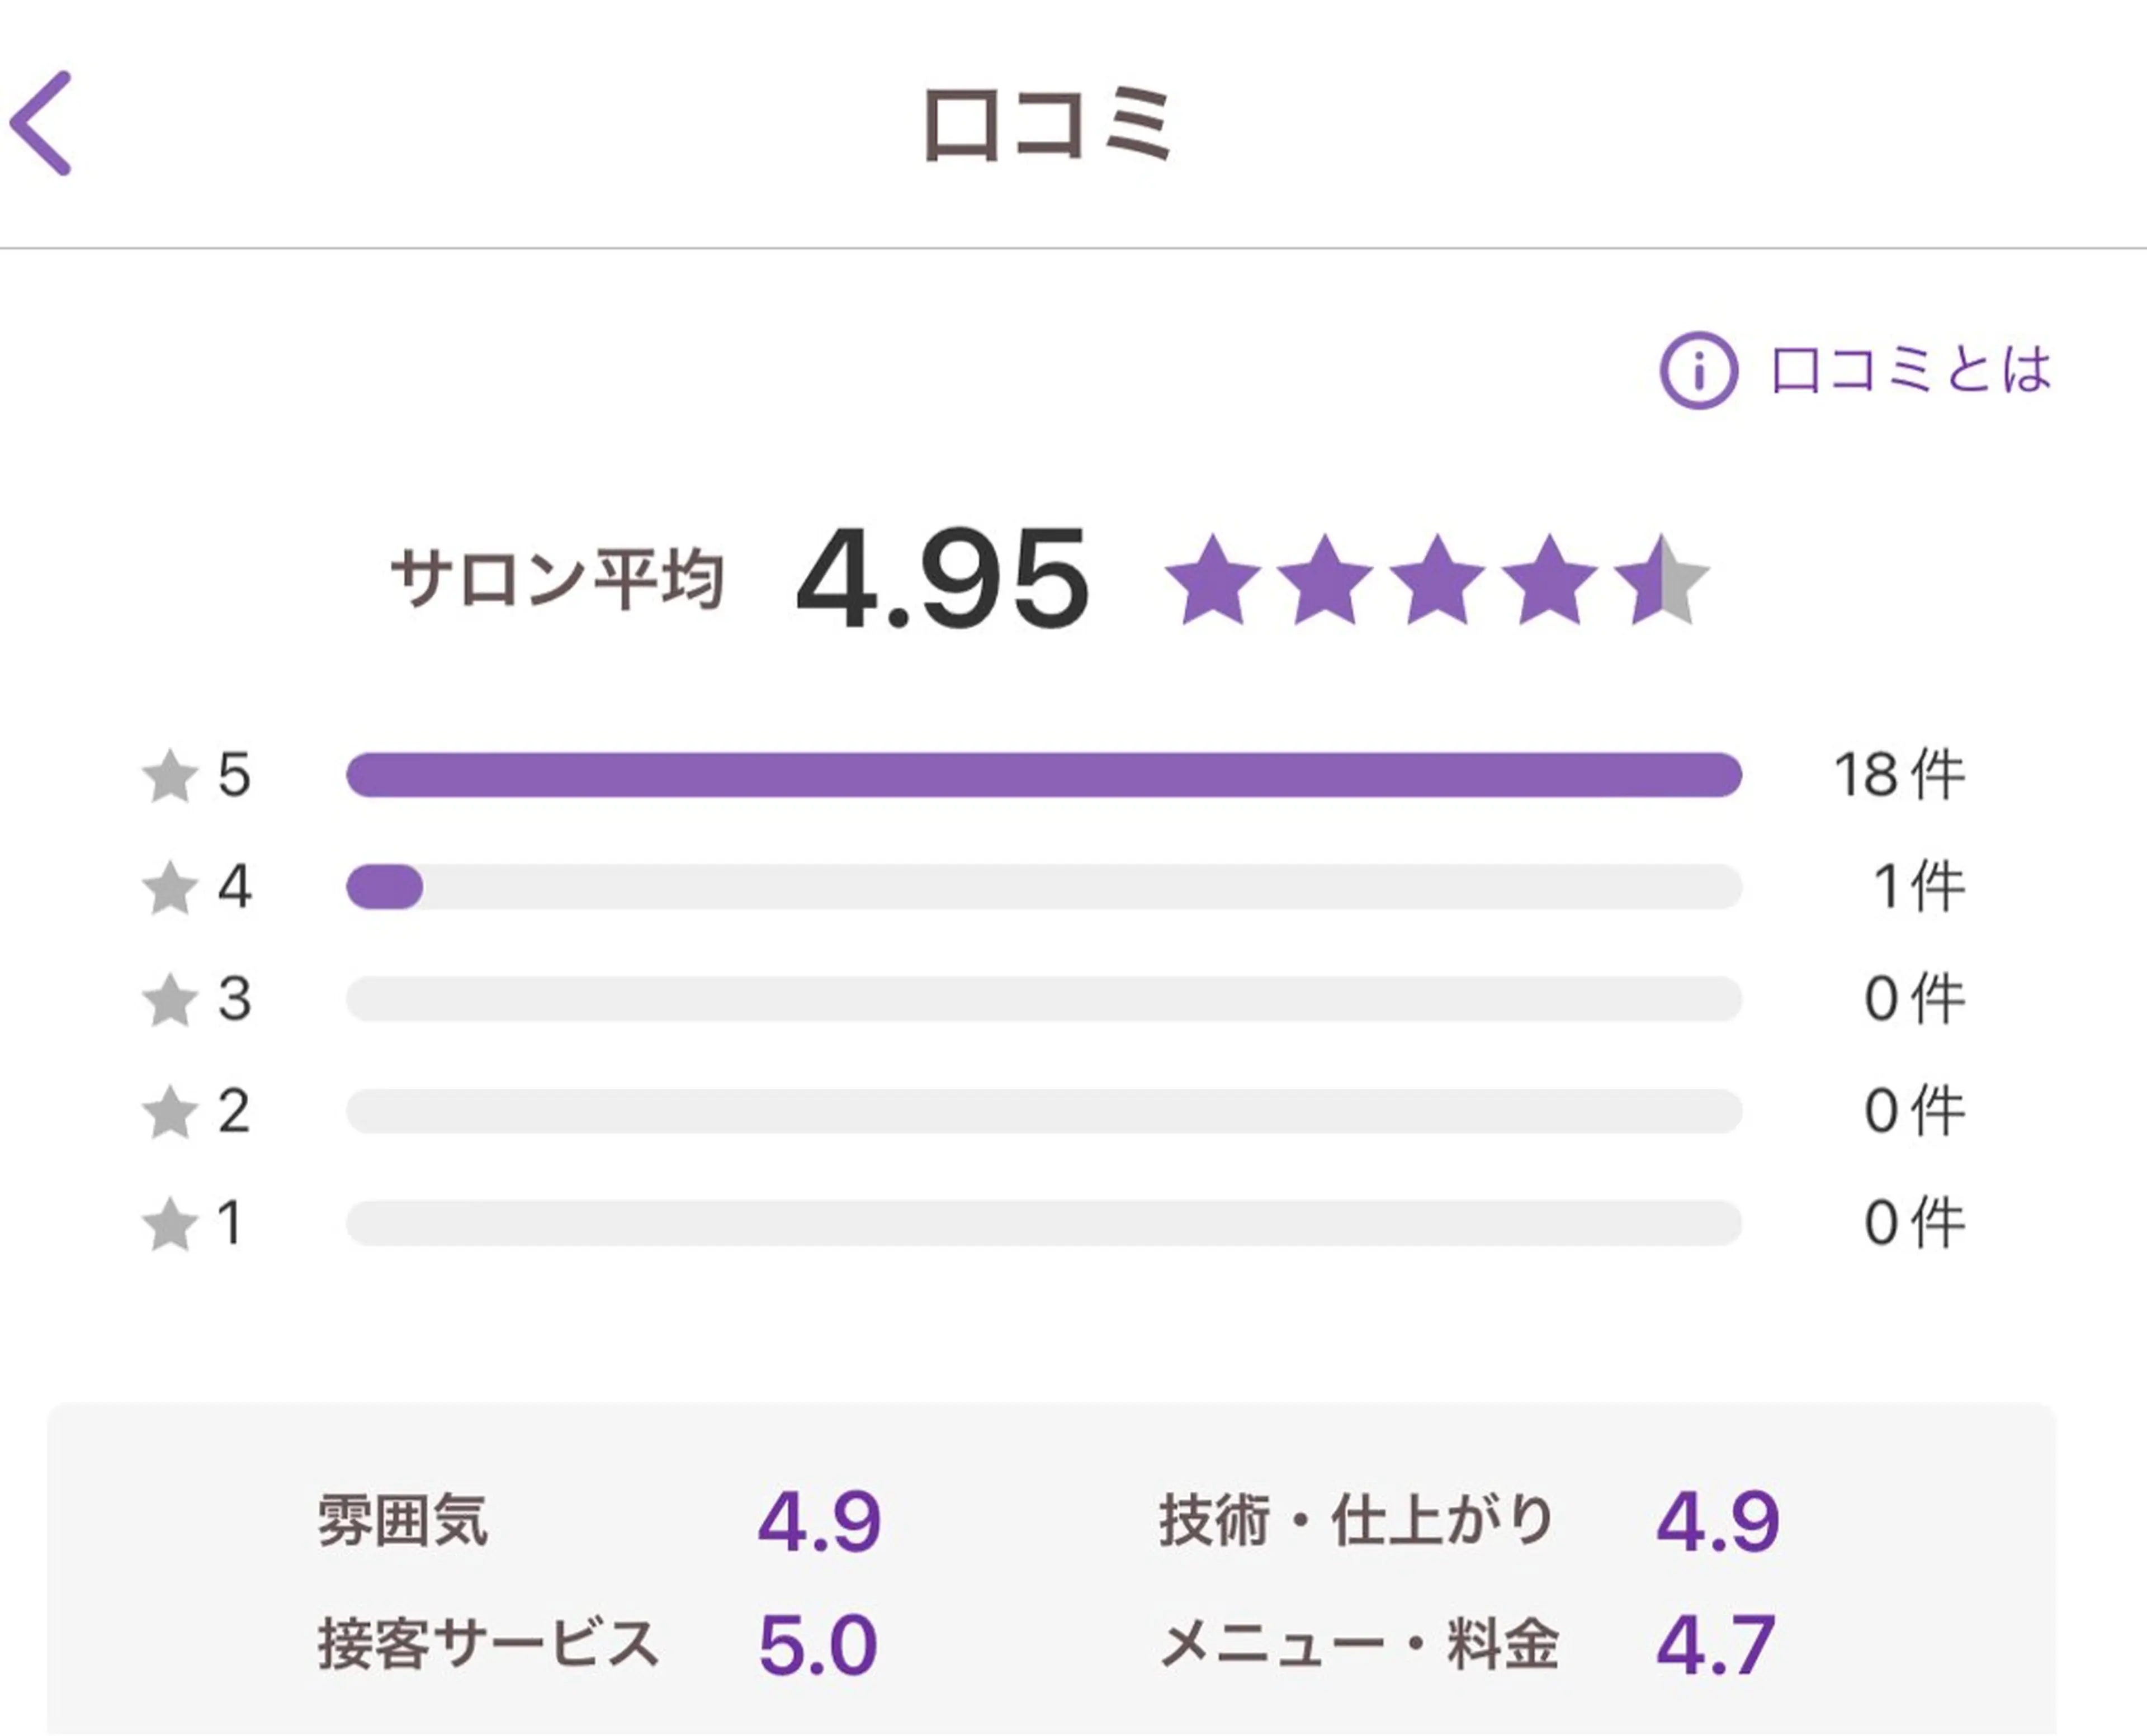Tap the 4.95 salon average score

point(942,580)
